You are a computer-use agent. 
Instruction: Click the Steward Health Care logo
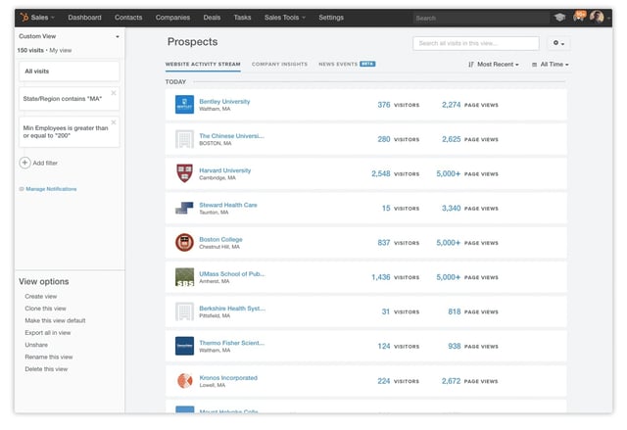(184, 208)
